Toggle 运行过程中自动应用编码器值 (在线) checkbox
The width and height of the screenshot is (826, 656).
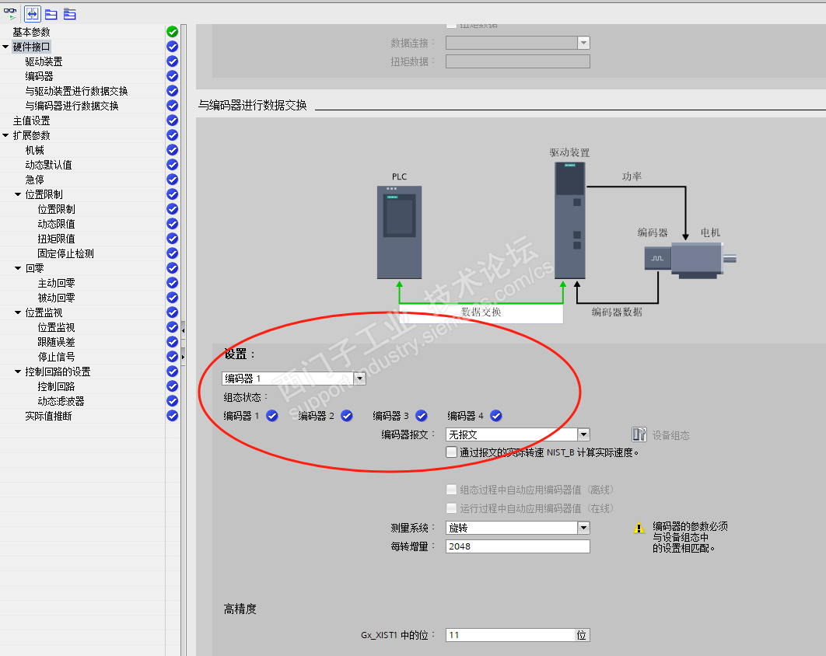[x=451, y=508]
